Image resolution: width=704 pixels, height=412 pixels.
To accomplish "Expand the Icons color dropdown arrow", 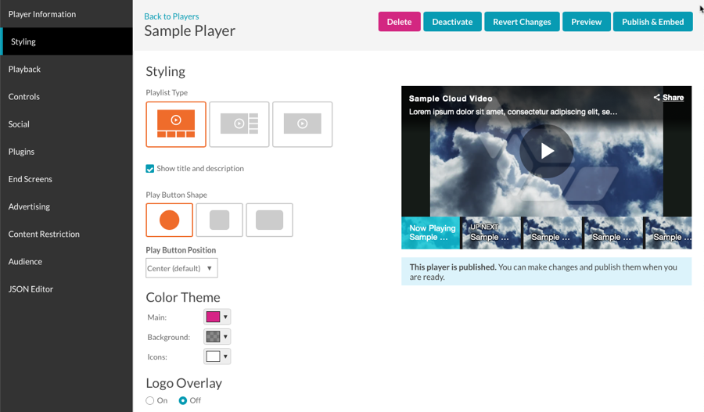I will click(x=225, y=356).
